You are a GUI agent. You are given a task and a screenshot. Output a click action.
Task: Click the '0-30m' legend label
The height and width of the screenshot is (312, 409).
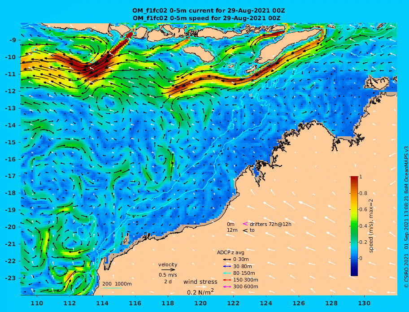241,260
